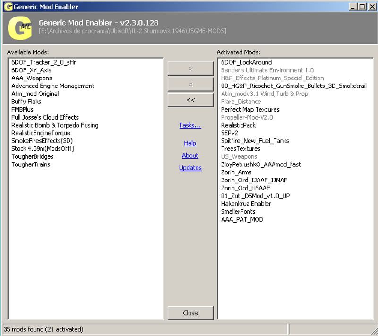The height and width of the screenshot is (336, 378).
Task: Select Full Josse's Cloud Effects
Action: [45, 117]
